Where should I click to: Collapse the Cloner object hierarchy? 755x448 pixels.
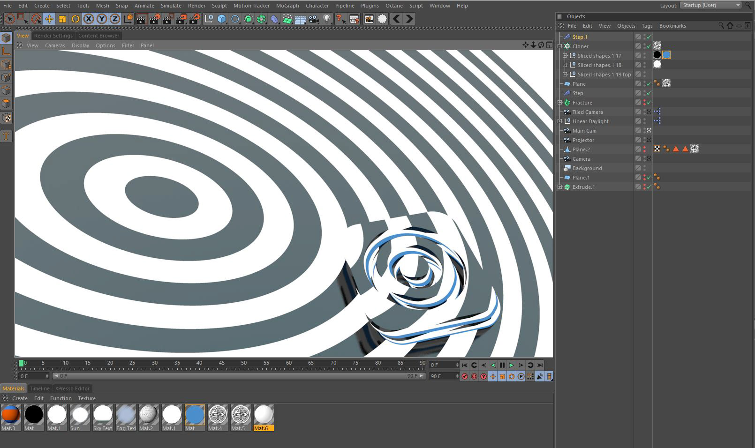560,46
